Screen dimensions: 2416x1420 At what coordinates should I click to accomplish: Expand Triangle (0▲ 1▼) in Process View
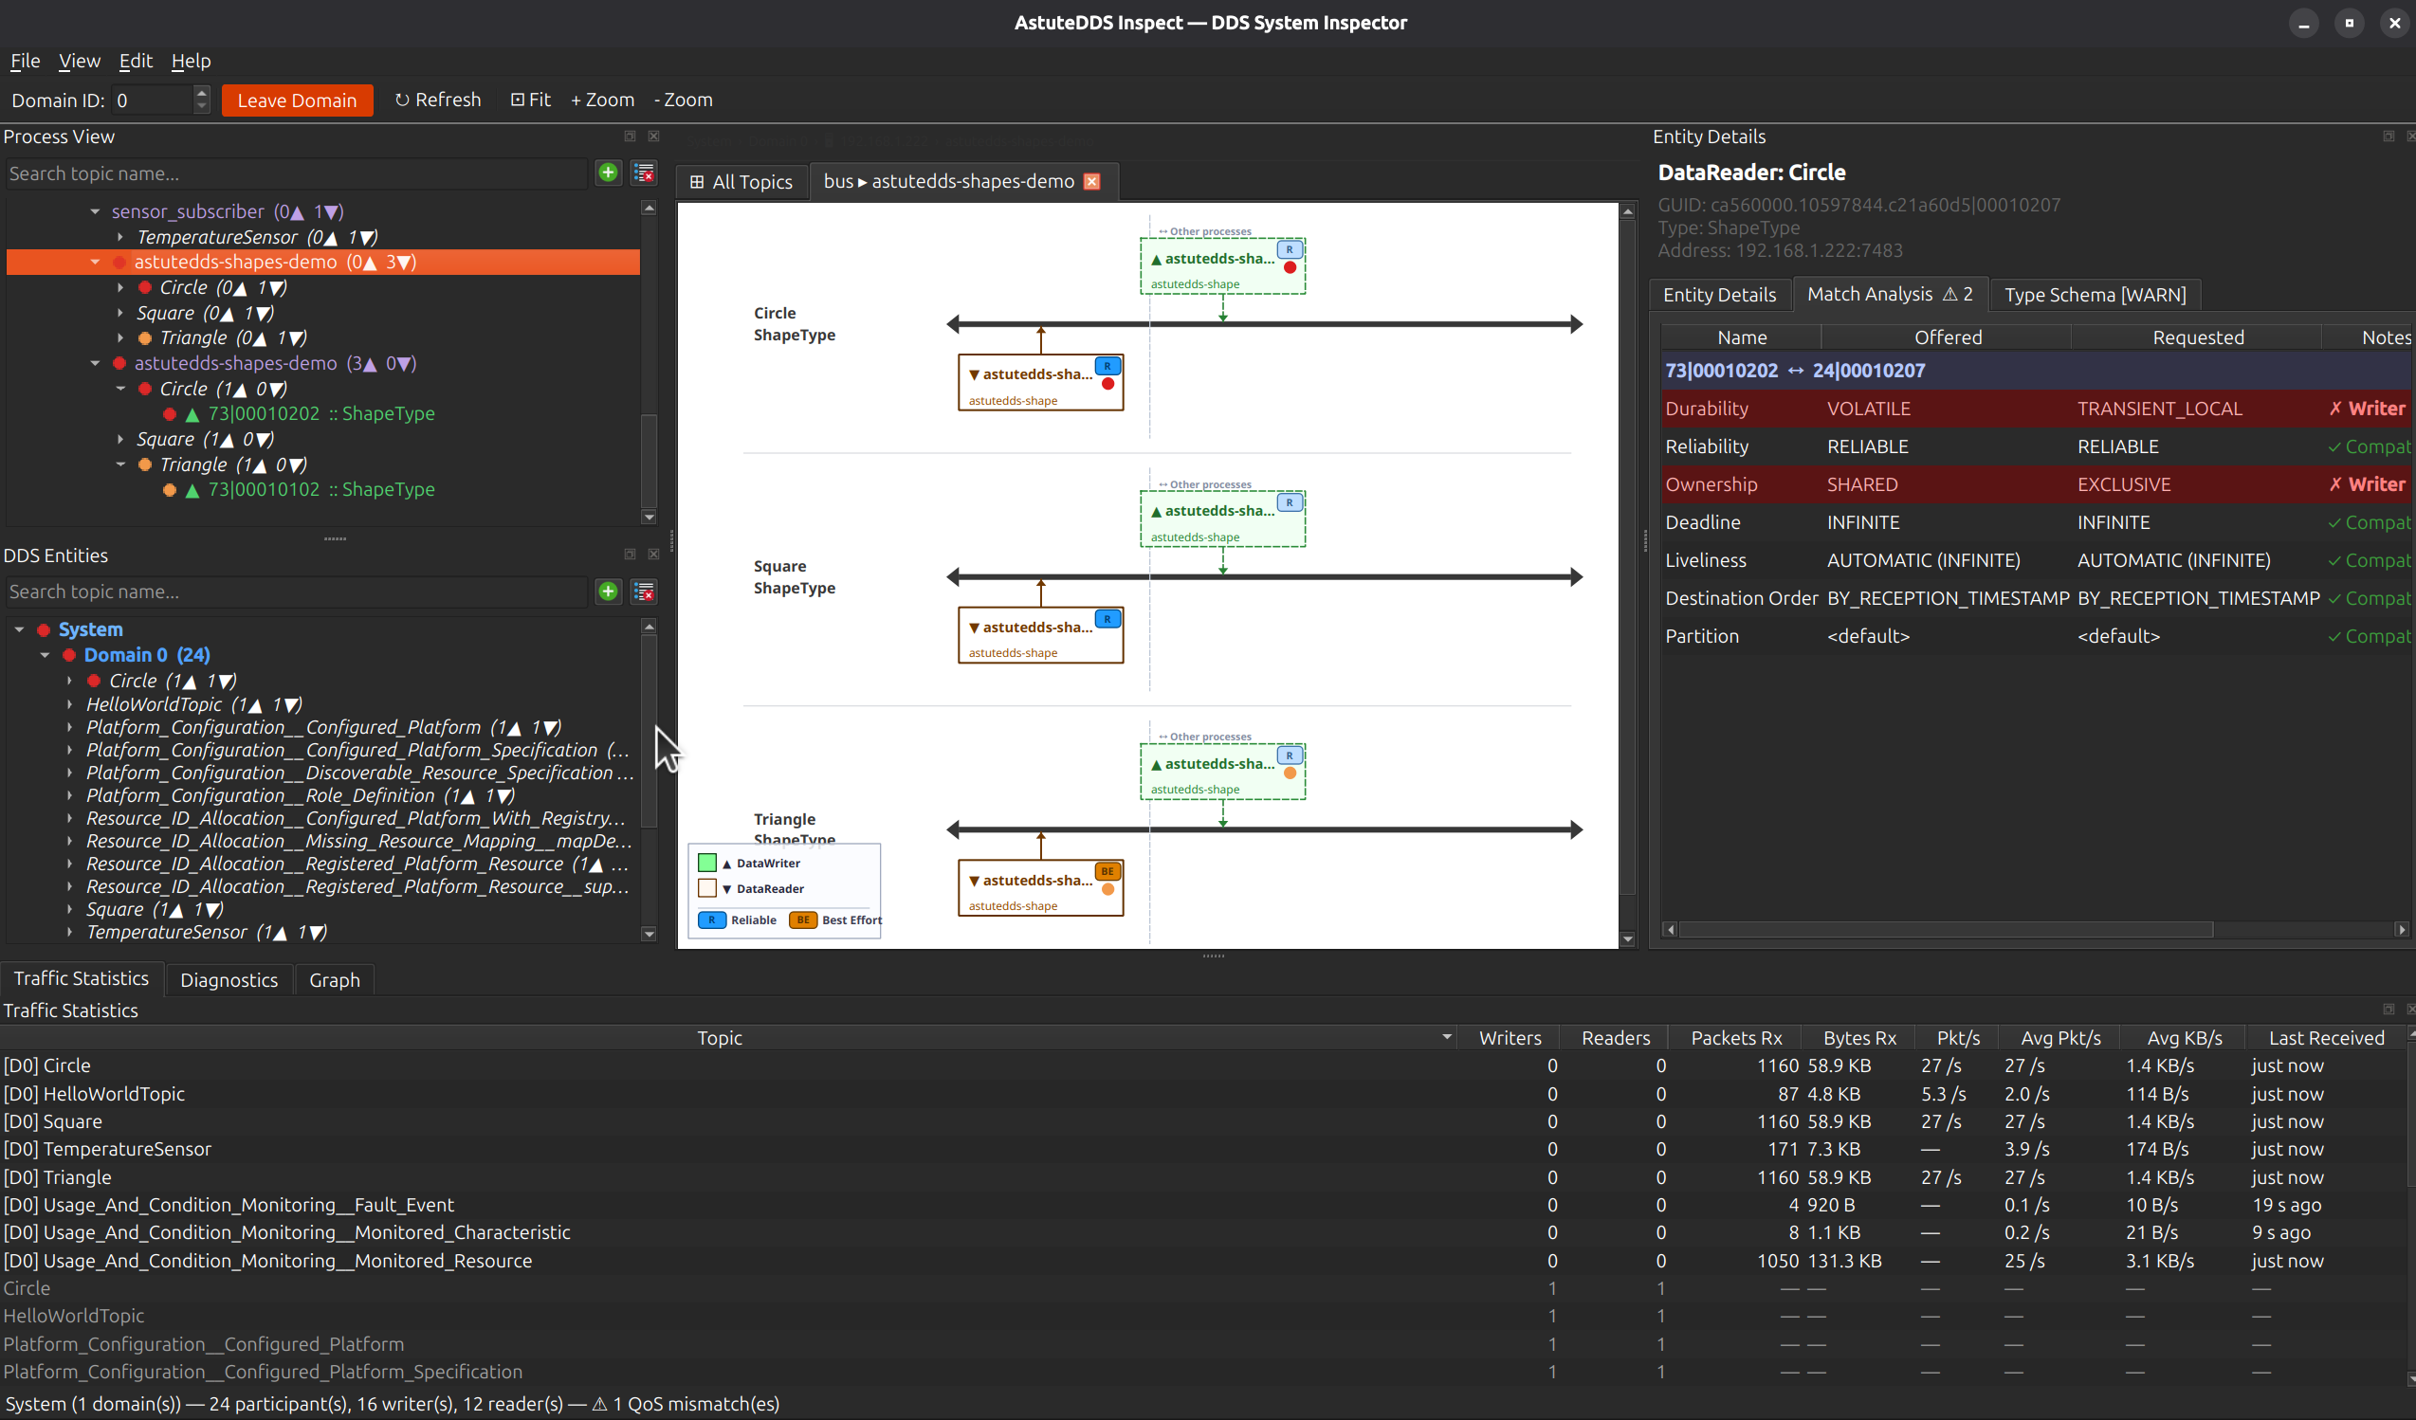pos(119,337)
